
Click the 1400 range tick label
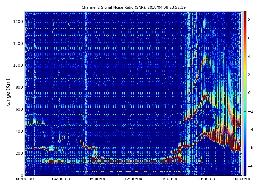[x=18, y=22]
